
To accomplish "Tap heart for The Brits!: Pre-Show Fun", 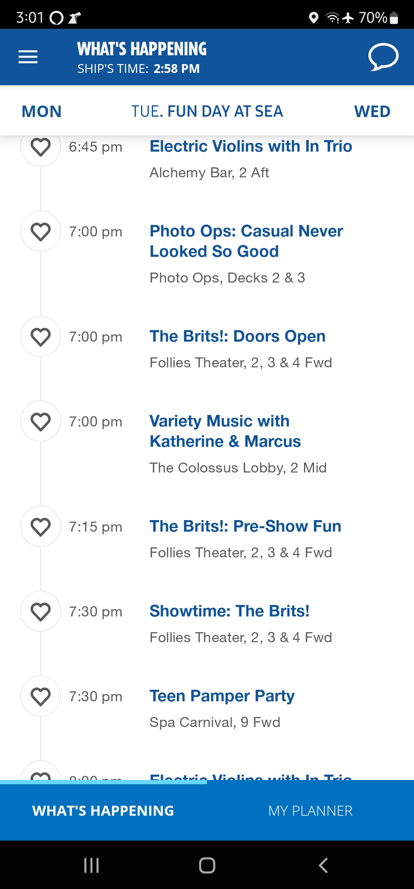I will coord(41,527).
